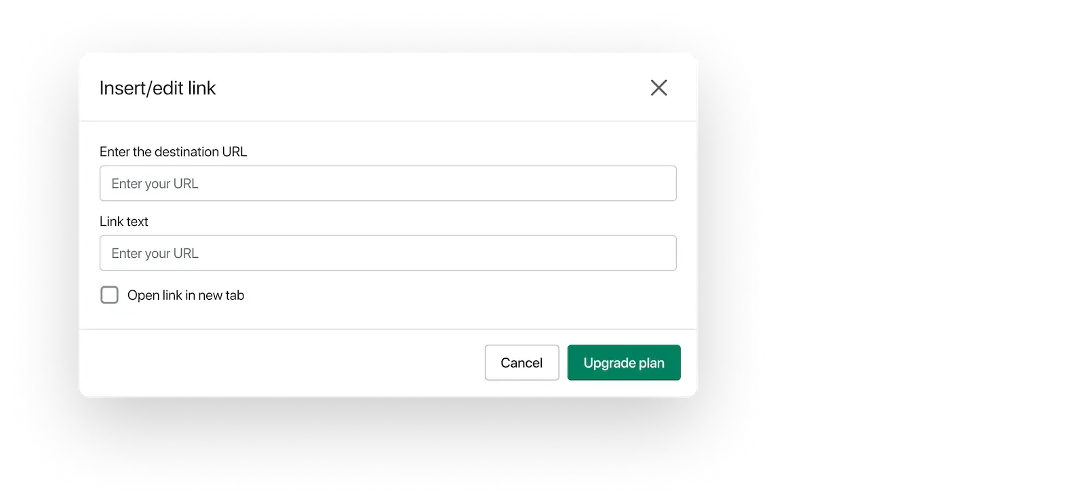Click the 'Link text' field label
This screenshot has width=1085, height=502.
point(123,222)
